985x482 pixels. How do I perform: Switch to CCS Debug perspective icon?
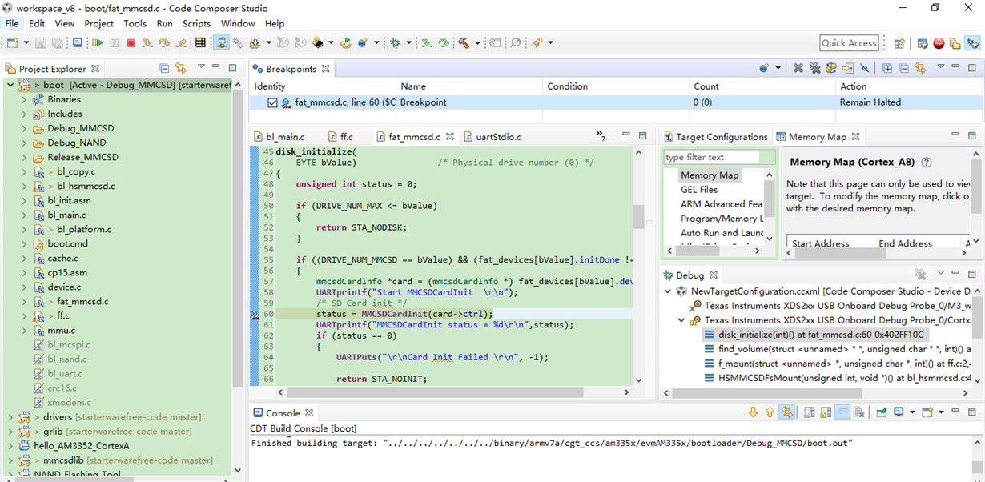pyautogui.click(x=973, y=43)
